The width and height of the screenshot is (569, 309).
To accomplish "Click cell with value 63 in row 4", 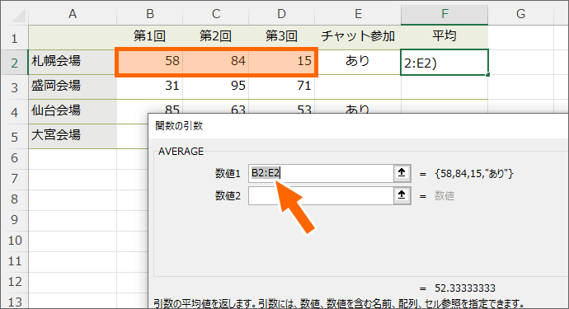I will (216, 106).
